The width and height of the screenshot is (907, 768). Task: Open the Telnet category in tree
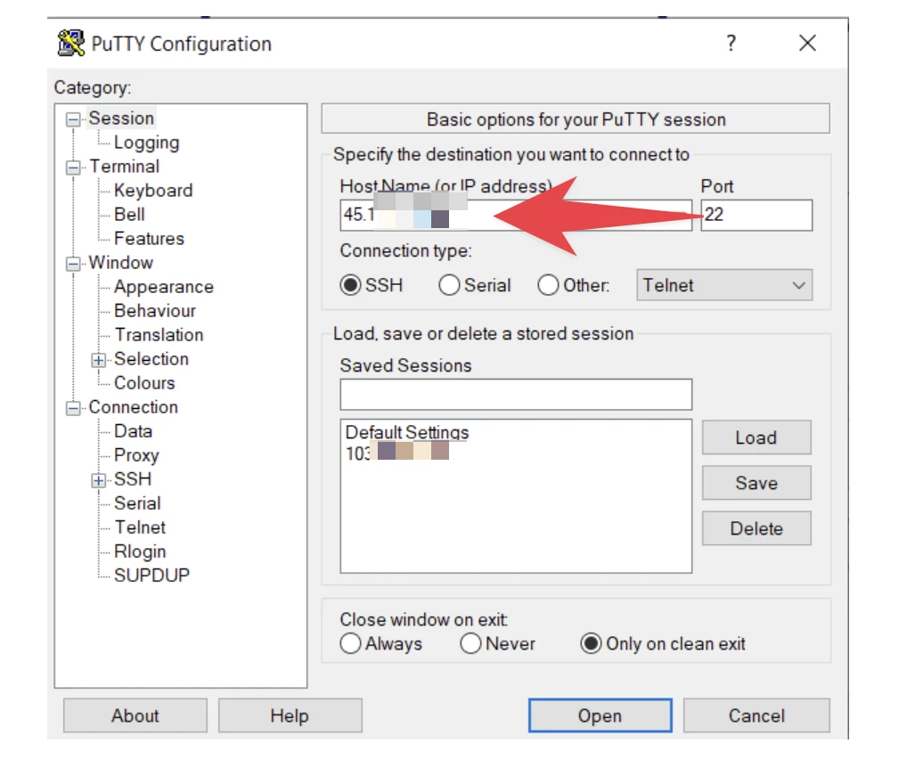tap(140, 527)
